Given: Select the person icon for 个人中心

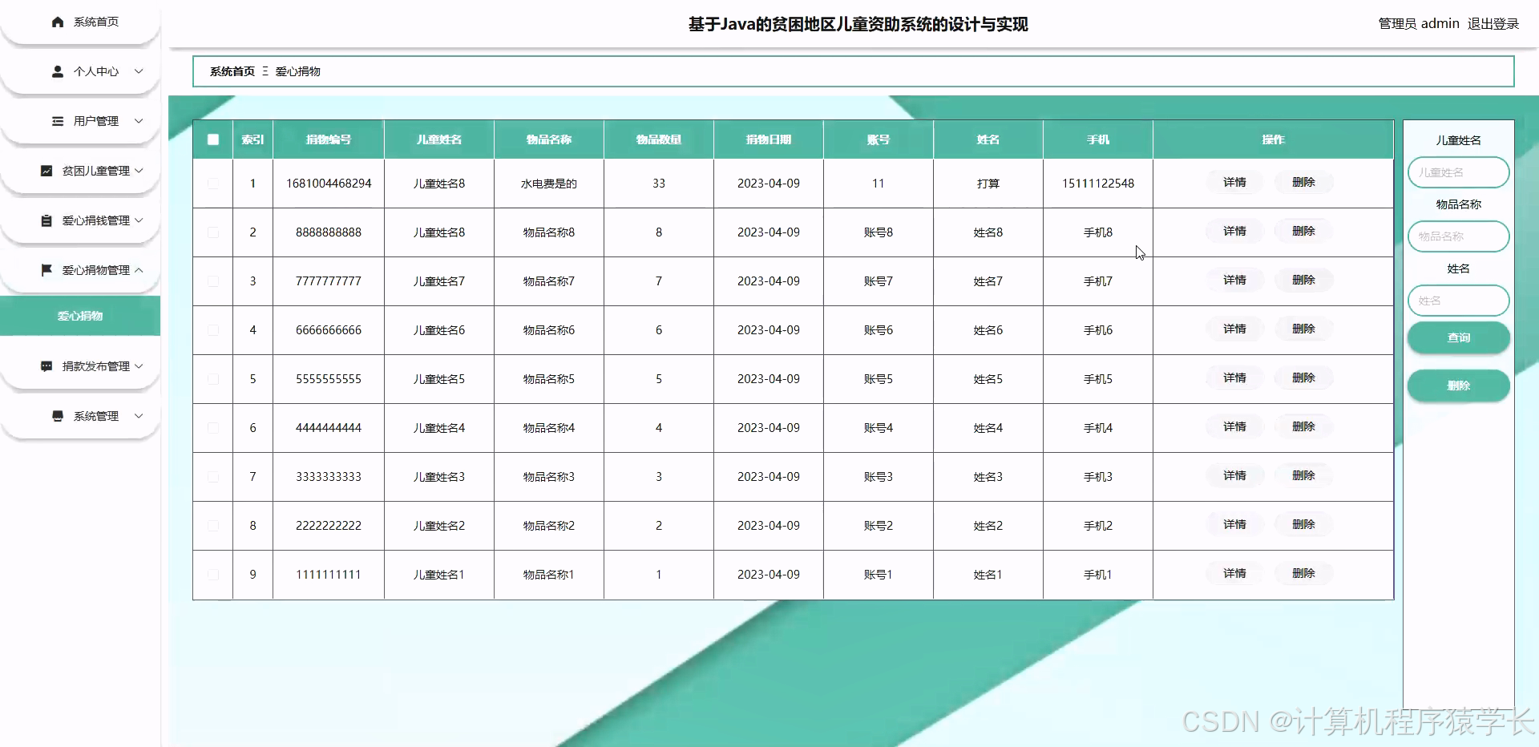Looking at the screenshot, I should 57,71.
